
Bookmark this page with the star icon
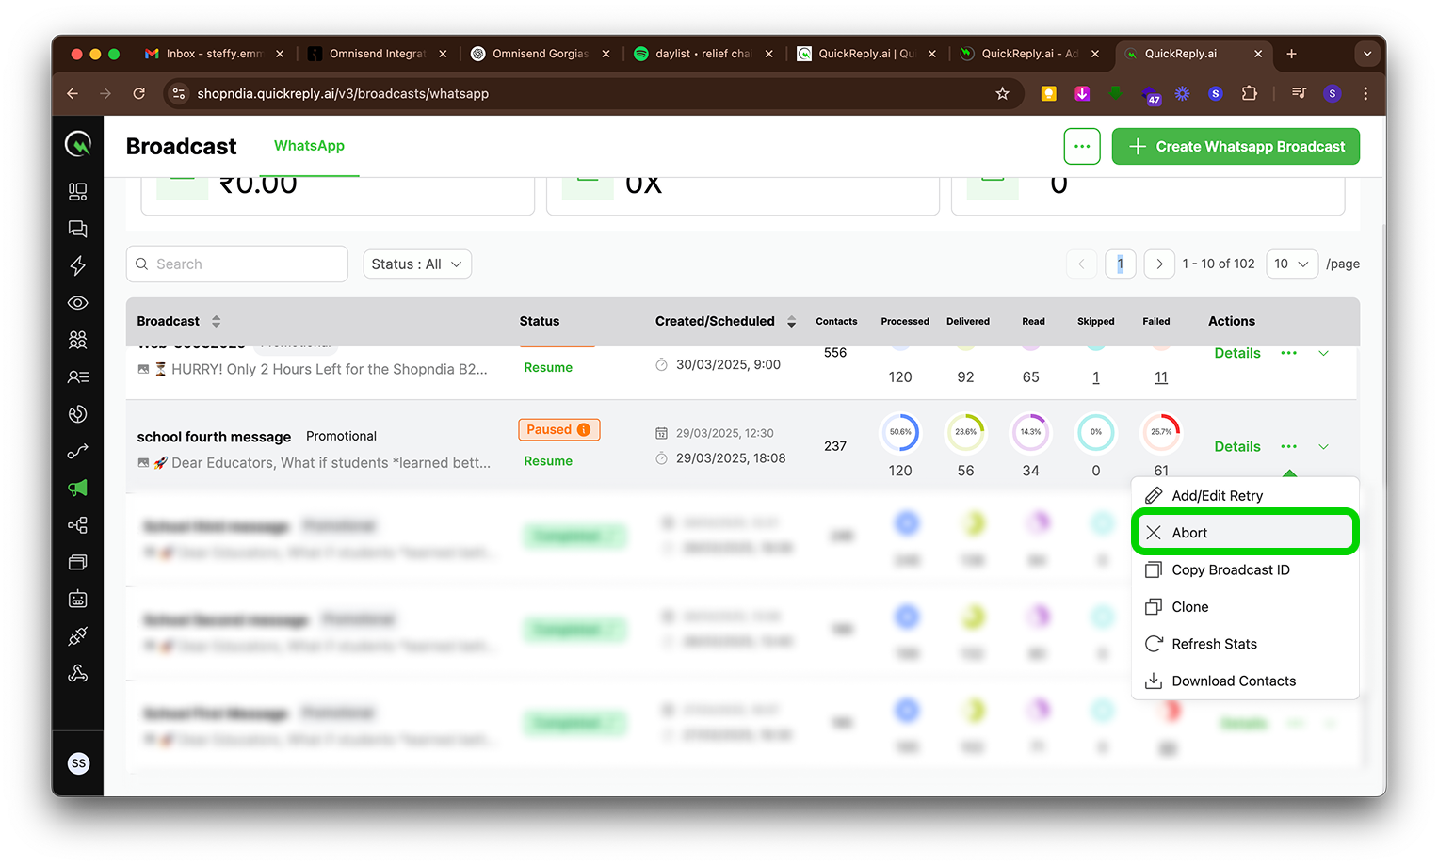1002,93
